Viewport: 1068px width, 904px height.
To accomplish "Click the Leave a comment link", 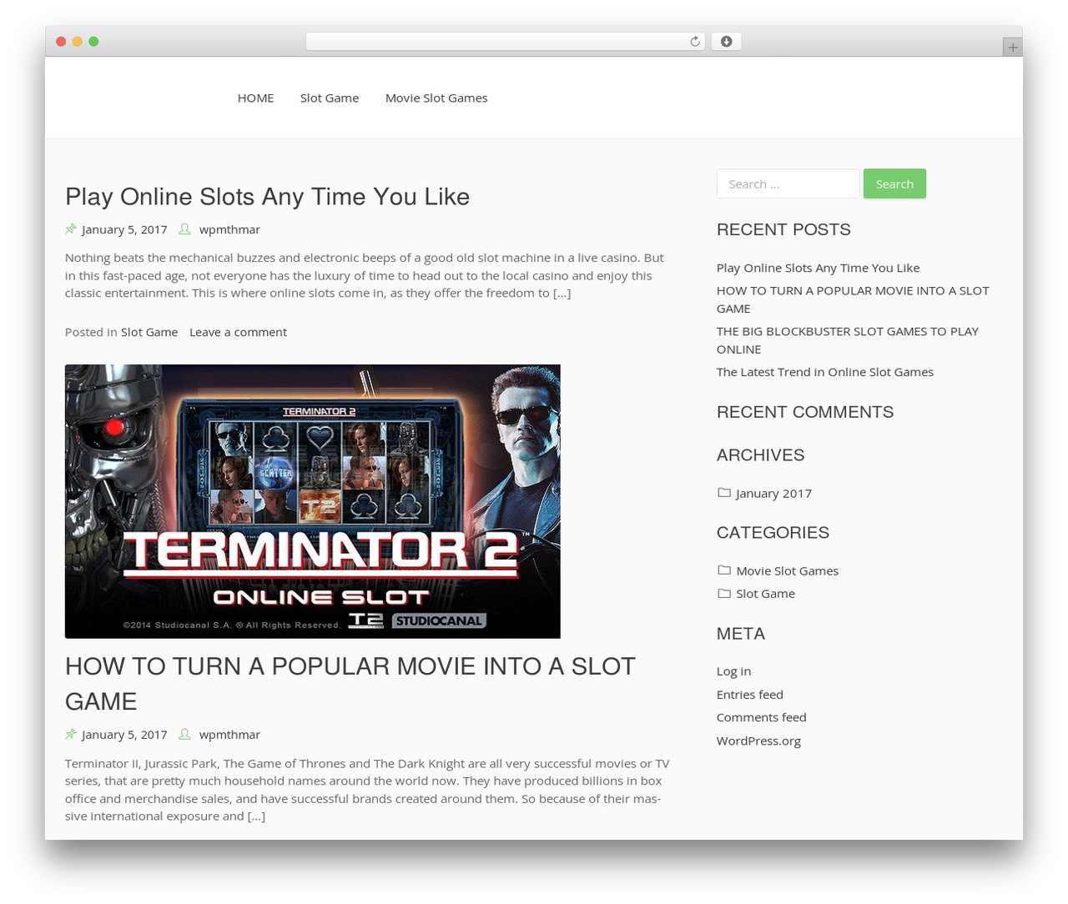I will 238,332.
